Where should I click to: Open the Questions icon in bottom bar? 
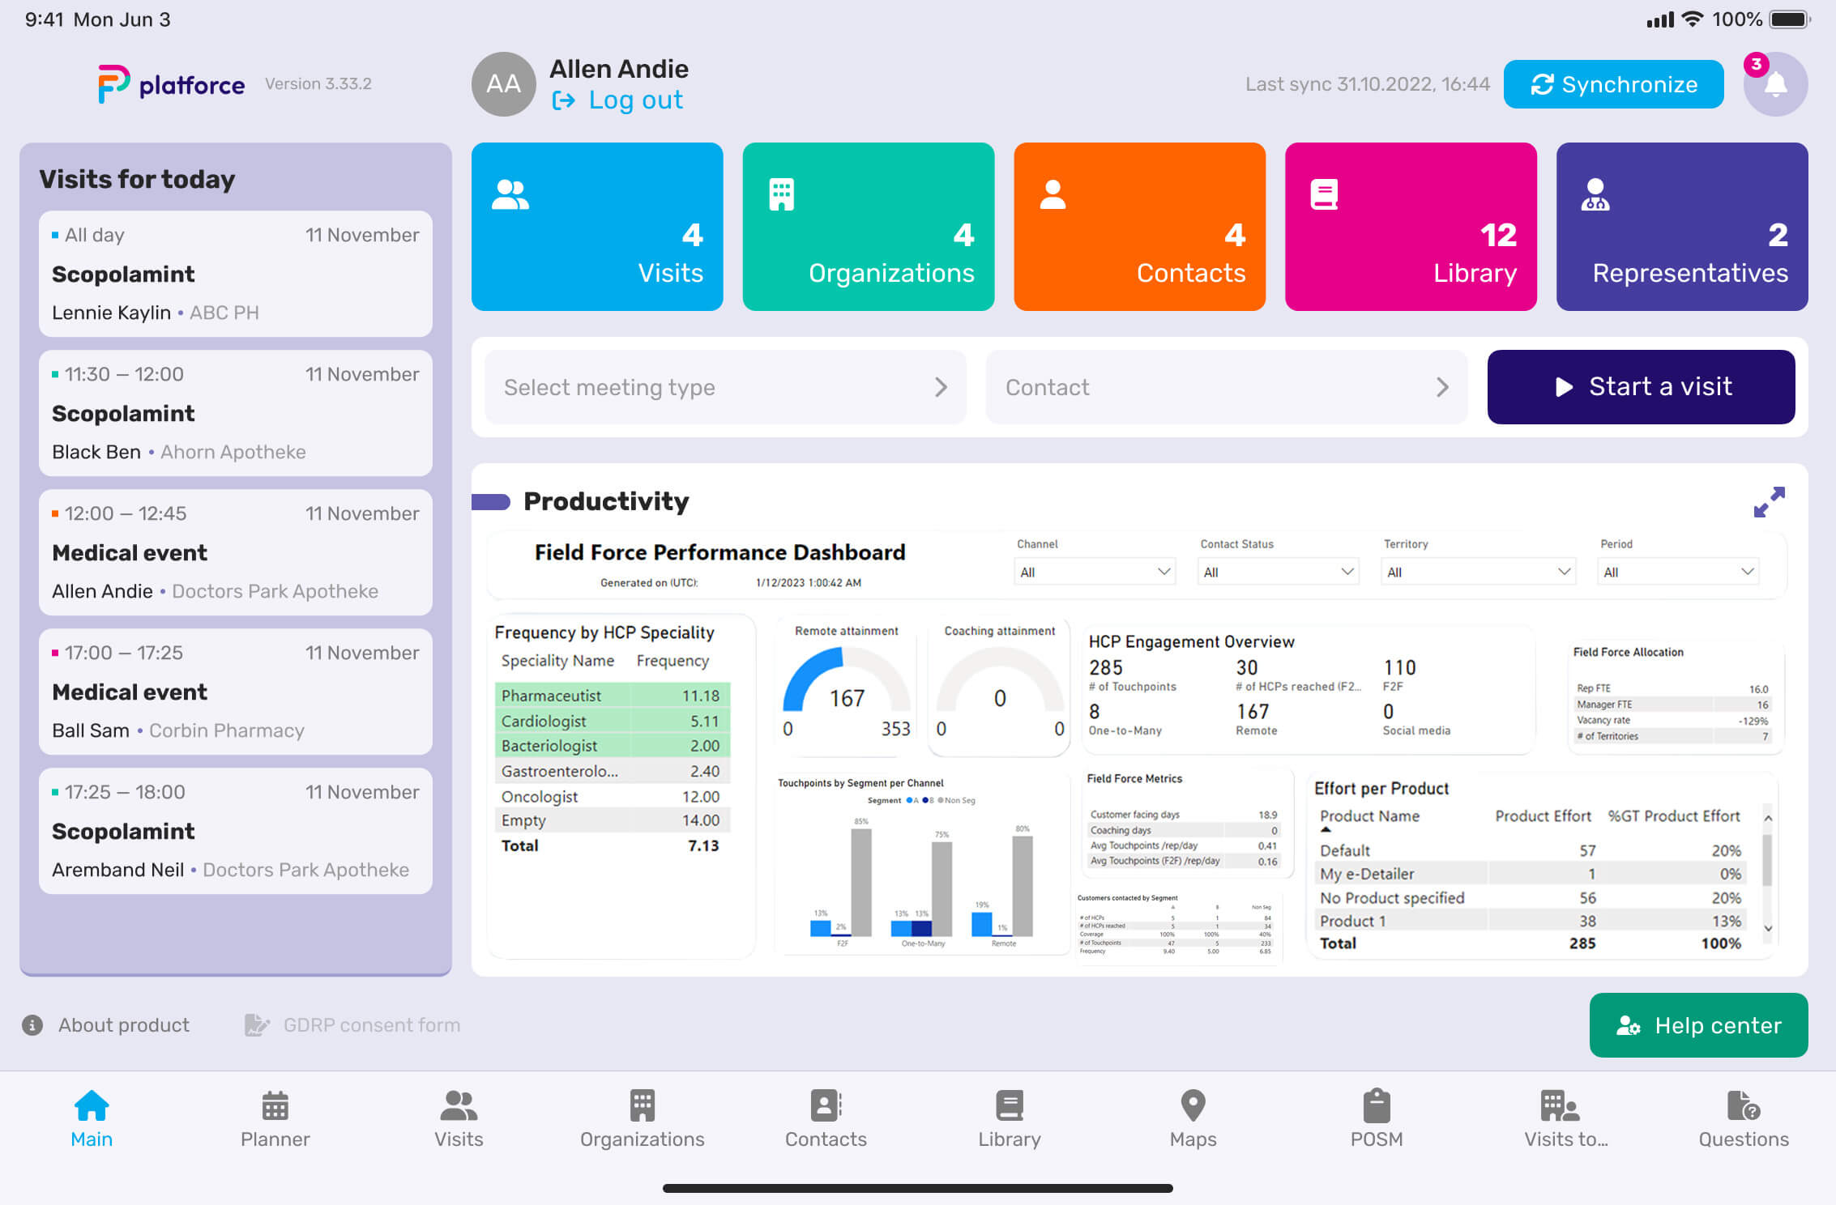point(1744,1105)
